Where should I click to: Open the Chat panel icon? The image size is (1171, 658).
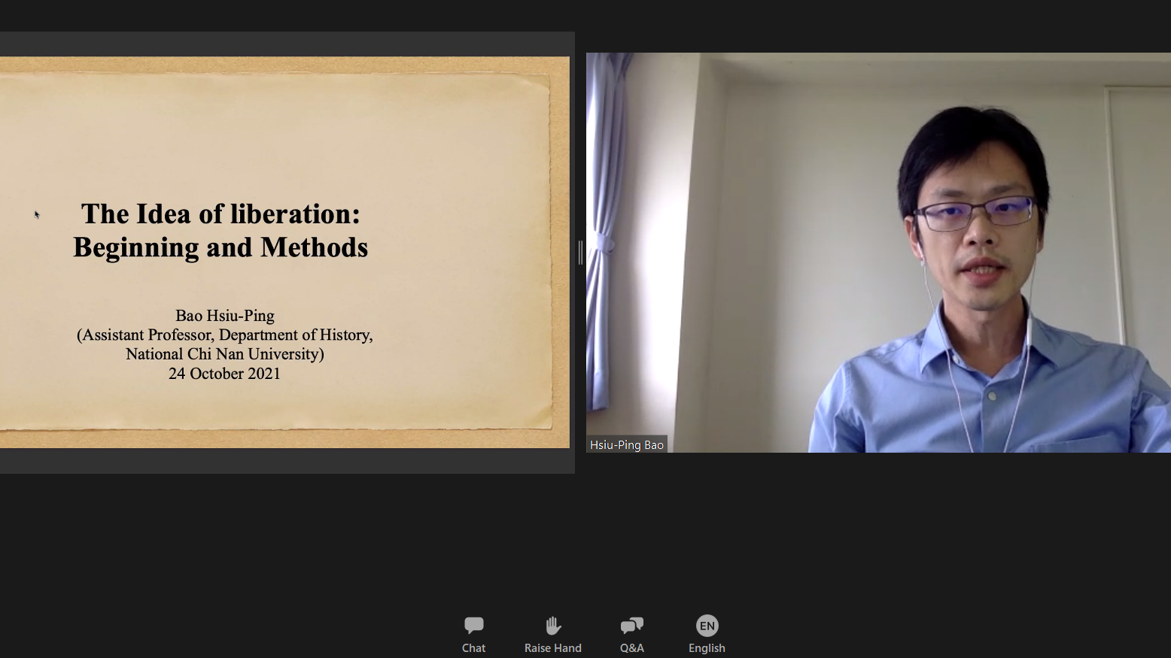point(473,625)
